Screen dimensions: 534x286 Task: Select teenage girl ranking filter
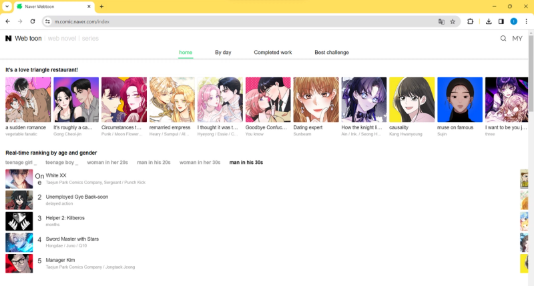pos(21,163)
